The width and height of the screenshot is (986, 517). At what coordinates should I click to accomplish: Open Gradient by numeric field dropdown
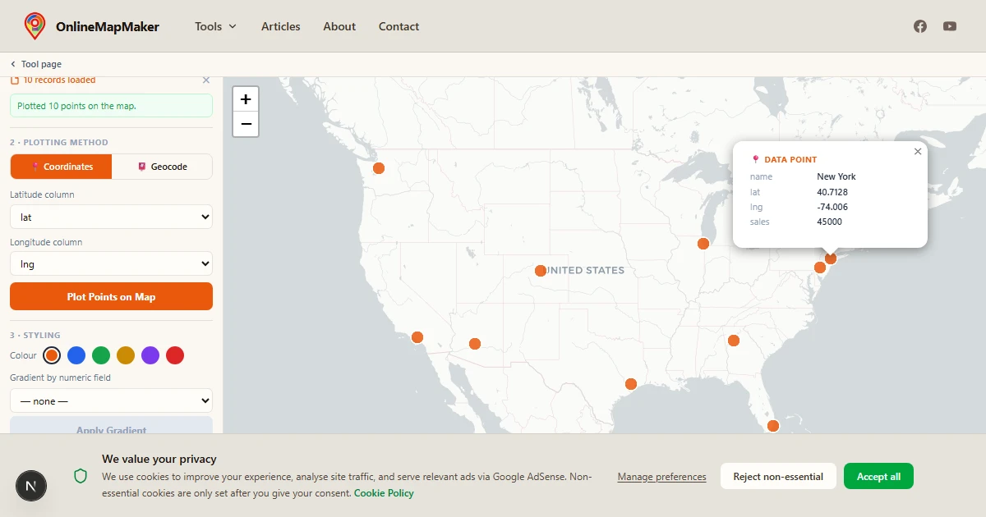pos(111,400)
